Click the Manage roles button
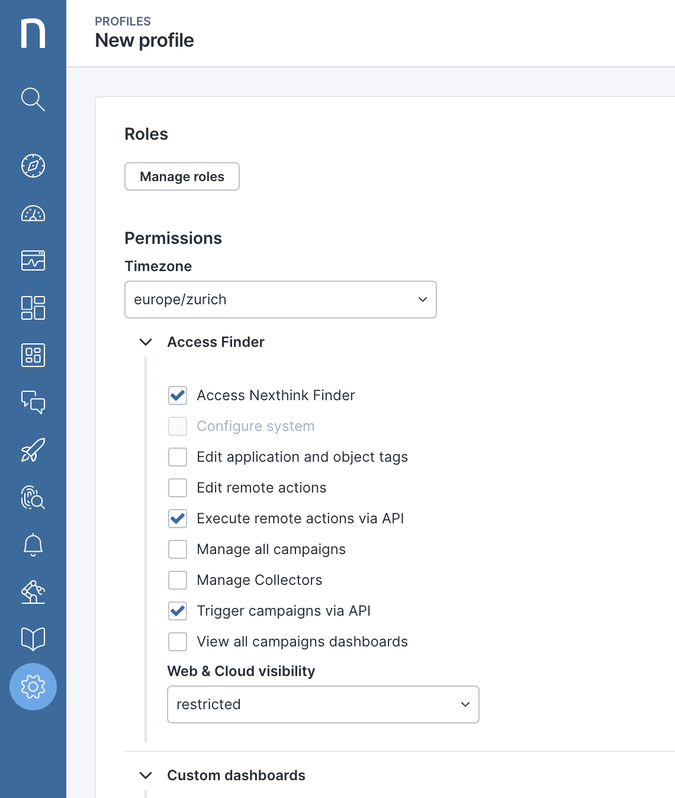 (182, 176)
